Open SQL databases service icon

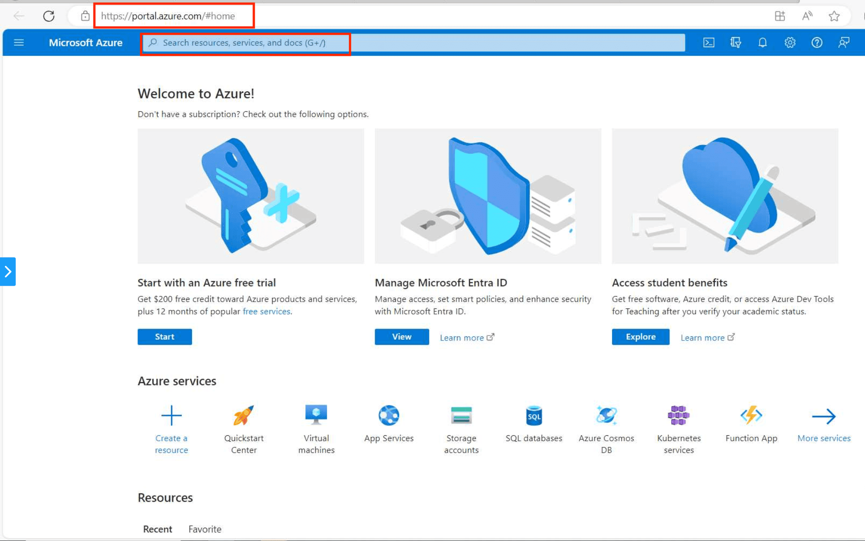pos(534,416)
